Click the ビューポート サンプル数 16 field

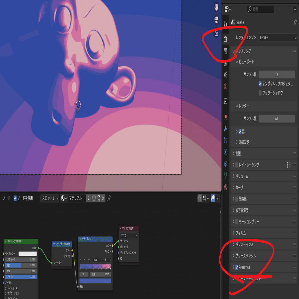(x=277, y=75)
